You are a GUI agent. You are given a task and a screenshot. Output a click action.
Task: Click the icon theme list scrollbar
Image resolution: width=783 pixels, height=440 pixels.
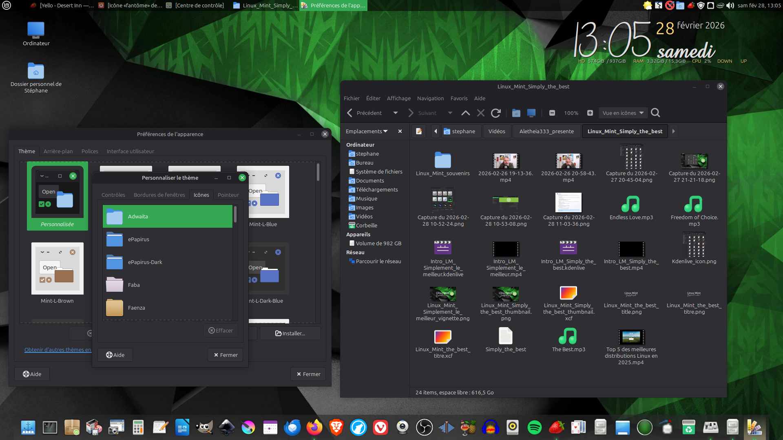pos(235,214)
